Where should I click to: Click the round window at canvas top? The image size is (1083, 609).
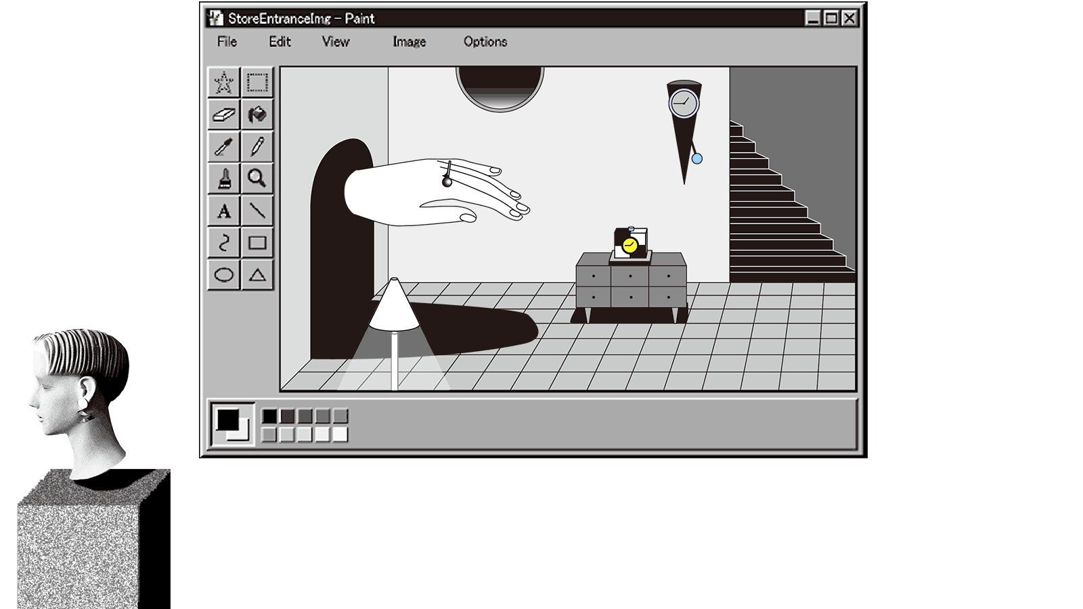500,89
